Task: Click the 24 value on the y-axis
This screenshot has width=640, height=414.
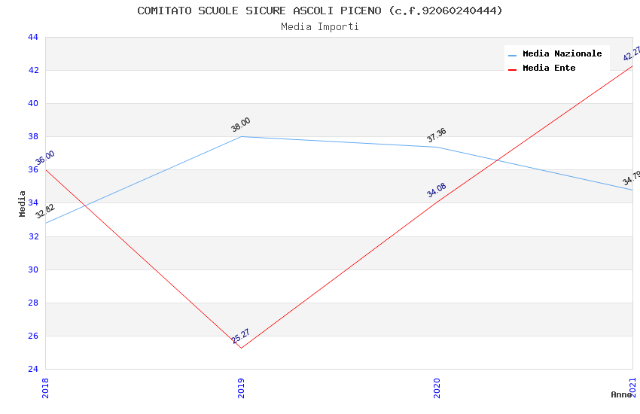Action: point(33,369)
